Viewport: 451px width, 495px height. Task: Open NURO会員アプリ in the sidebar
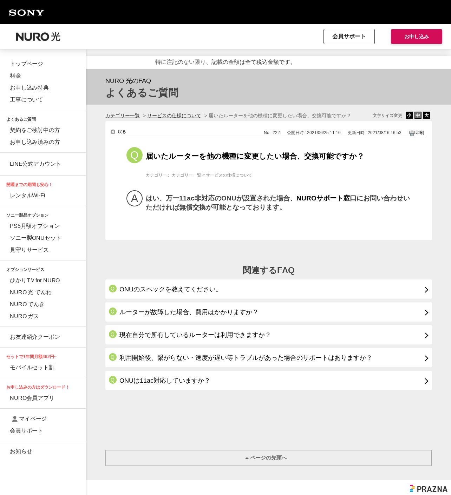32,398
